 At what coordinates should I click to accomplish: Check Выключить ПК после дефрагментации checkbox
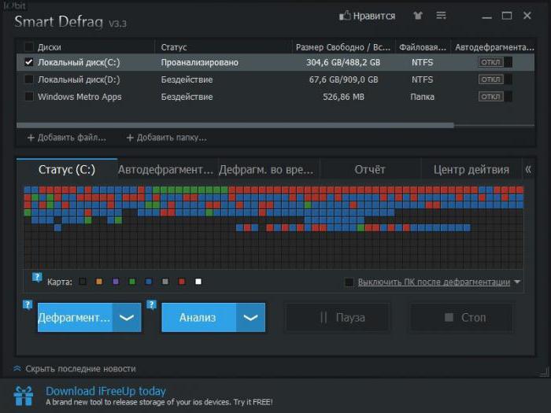[349, 282]
